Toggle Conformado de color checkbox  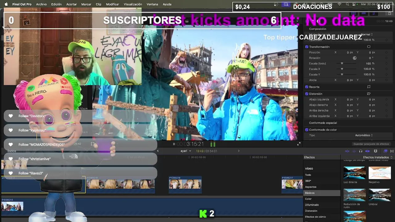click(x=307, y=130)
